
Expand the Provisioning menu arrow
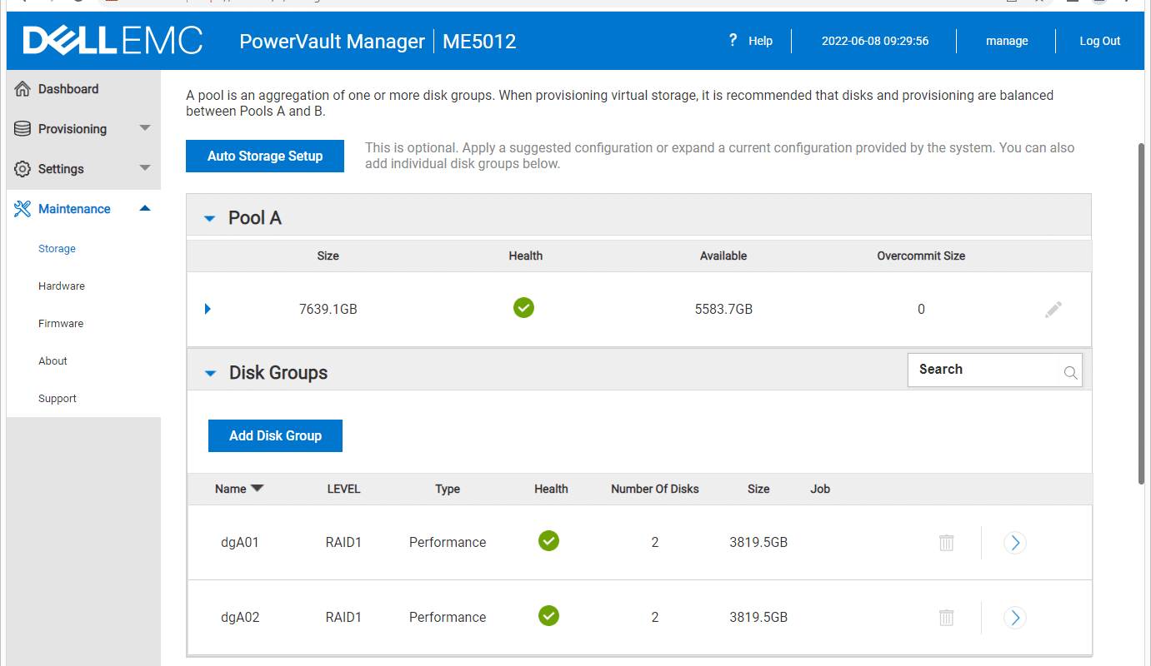(145, 128)
